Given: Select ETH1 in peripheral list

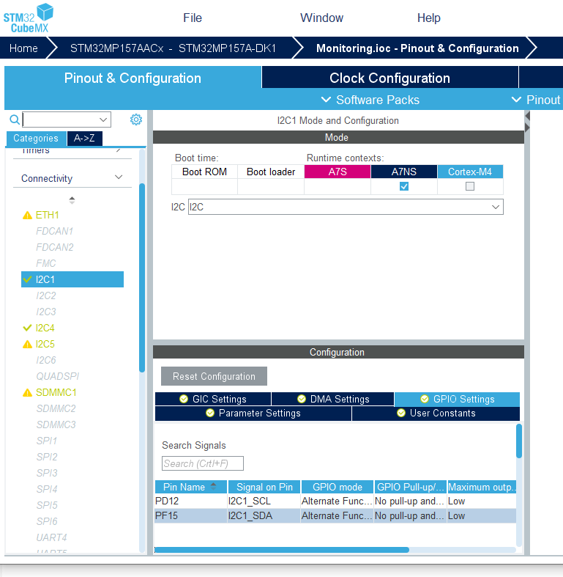Looking at the screenshot, I should (x=47, y=216).
